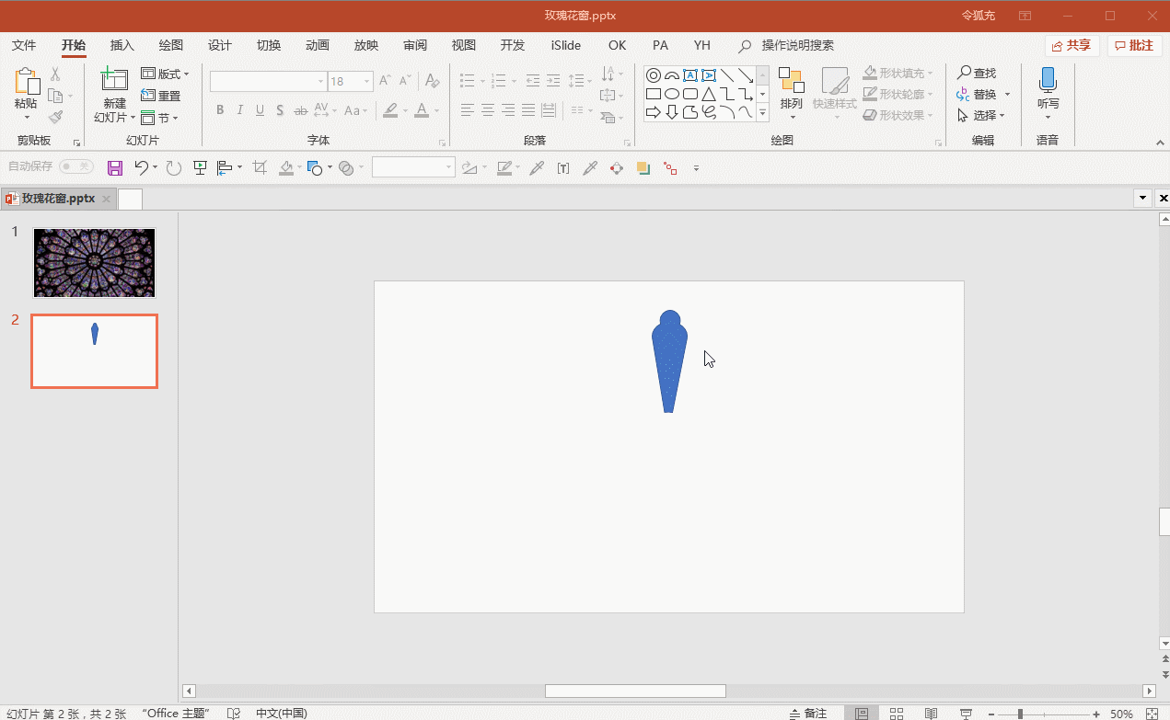The width and height of the screenshot is (1170, 720).
Task: Toggle Normal view button in status bar
Action: click(861, 714)
